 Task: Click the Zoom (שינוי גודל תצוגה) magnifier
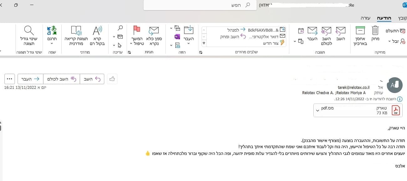pyautogui.click(x=29, y=31)
